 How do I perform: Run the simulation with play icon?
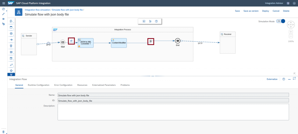[144, 21]
